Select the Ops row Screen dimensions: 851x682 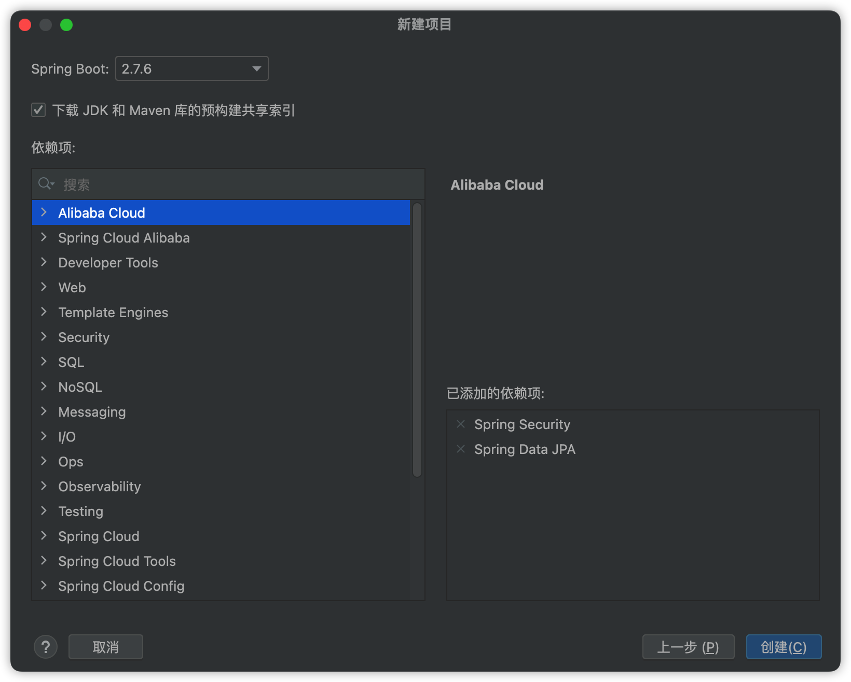coord(221,461)
